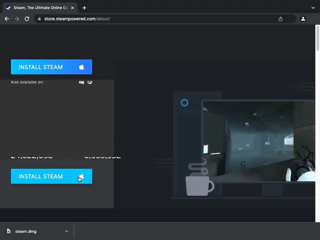The image size is (320, 240).
Task: Reload the Steam about page
Action: click(27, 19)
